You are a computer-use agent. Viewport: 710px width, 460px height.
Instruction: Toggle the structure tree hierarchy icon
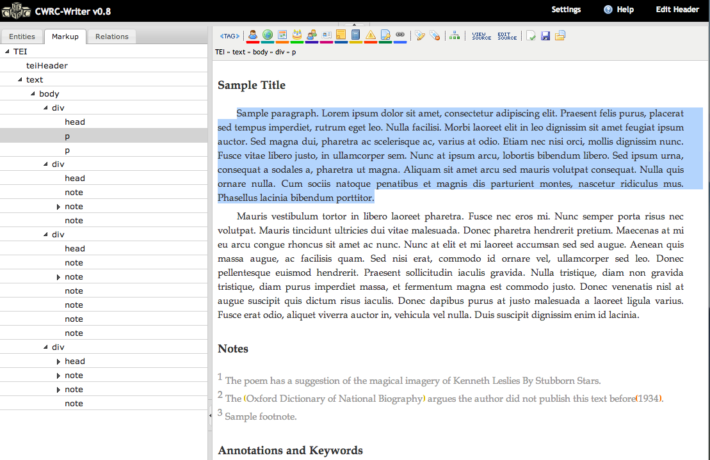[455, 36]
